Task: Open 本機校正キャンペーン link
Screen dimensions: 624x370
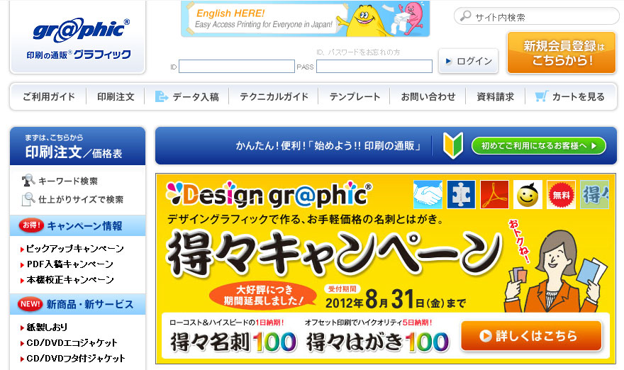Action: [70, 280]
